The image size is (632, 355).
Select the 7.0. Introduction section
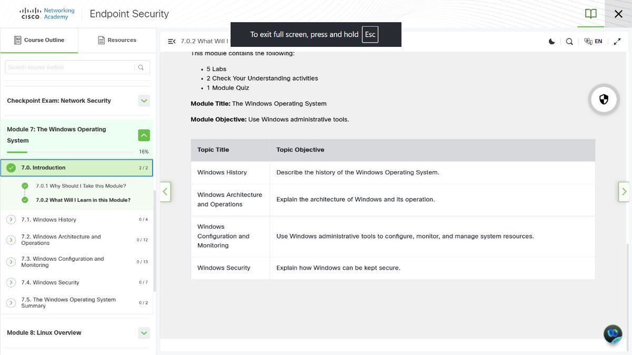[77, 168]
